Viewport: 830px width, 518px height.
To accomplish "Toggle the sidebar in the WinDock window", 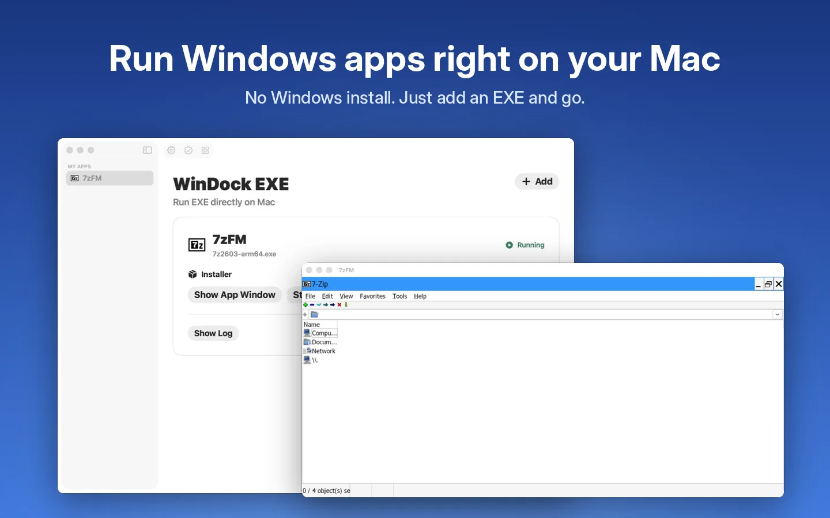I will point(148,150).
